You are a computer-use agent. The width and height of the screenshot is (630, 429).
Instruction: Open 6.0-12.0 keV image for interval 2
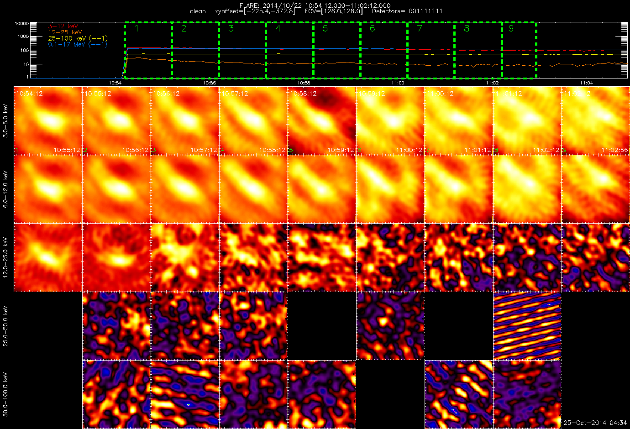coord(116,188)
